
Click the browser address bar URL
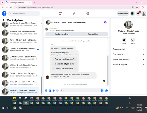click(36, 7)
